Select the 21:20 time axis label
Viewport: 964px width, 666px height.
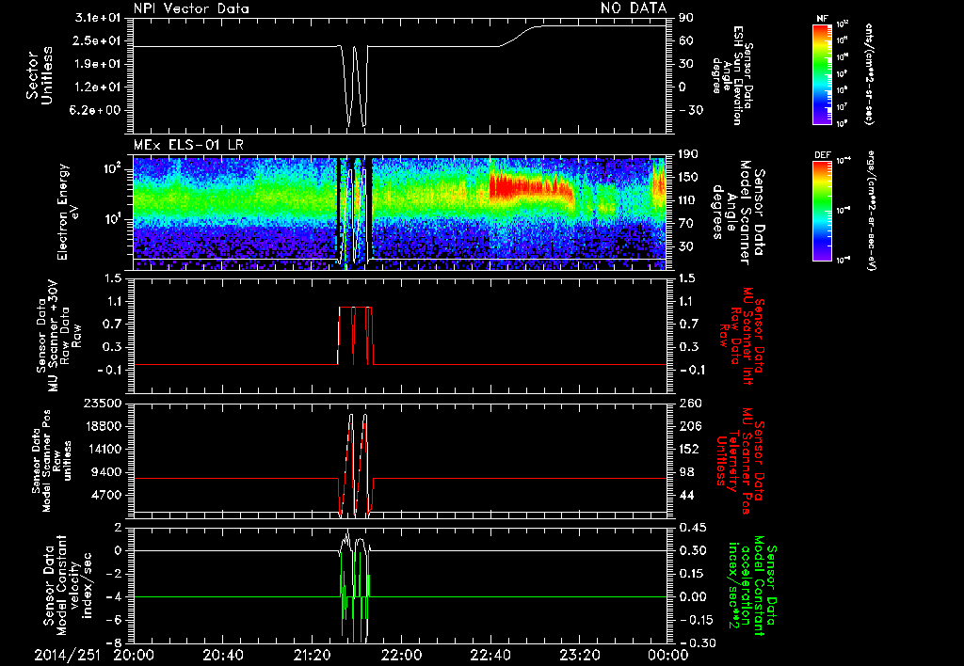(x=313, y=654)
